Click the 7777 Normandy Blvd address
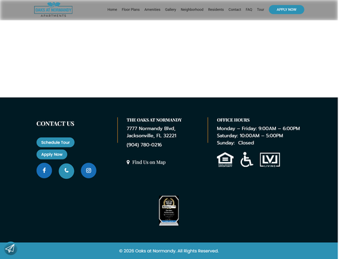339x259 pixels. point(151,132)
